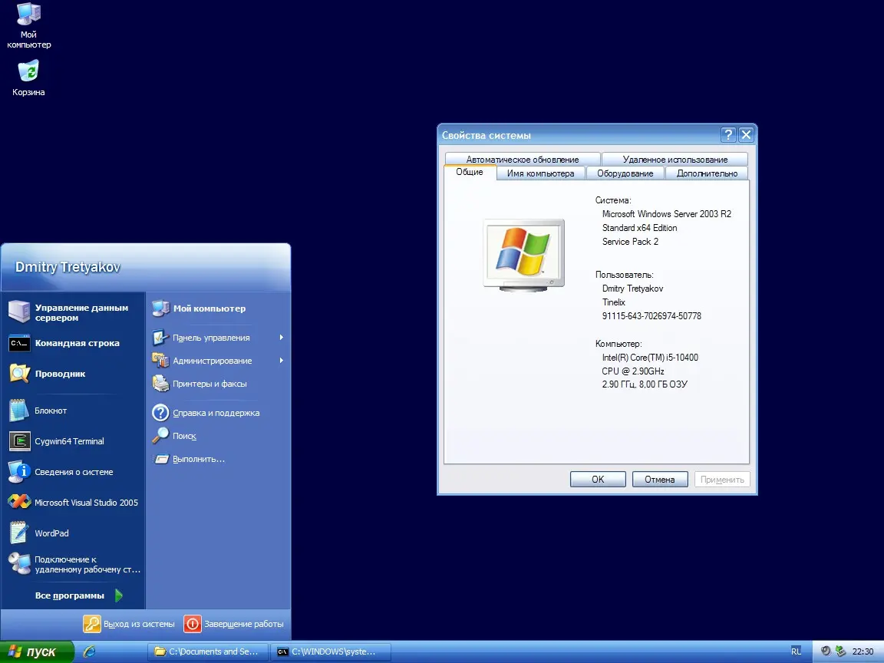
Task: Click the Documents and Settings taskbar button
Action: click(x=207, y=651)
